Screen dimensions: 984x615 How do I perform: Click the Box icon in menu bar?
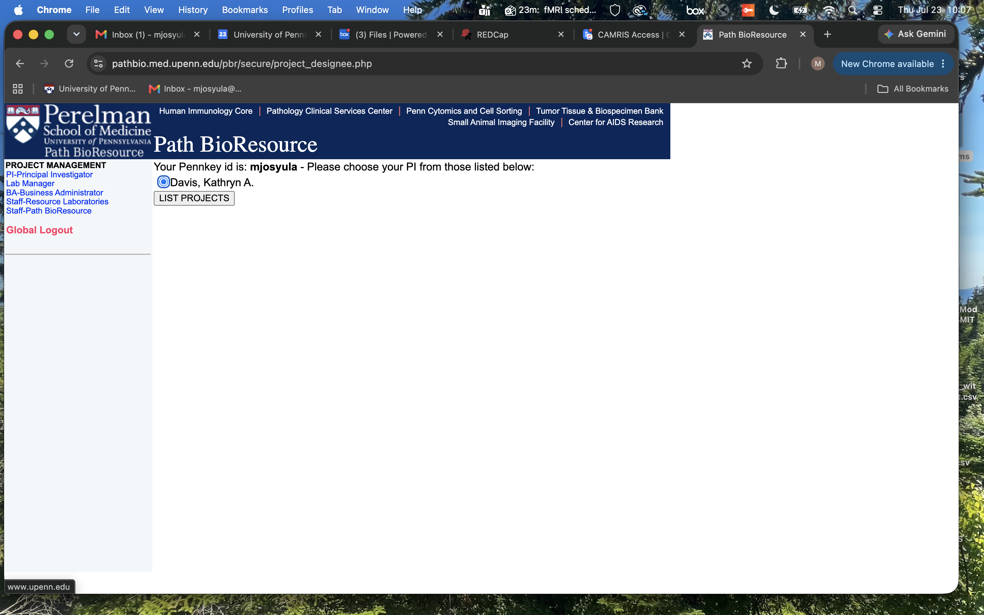[695, 10]
